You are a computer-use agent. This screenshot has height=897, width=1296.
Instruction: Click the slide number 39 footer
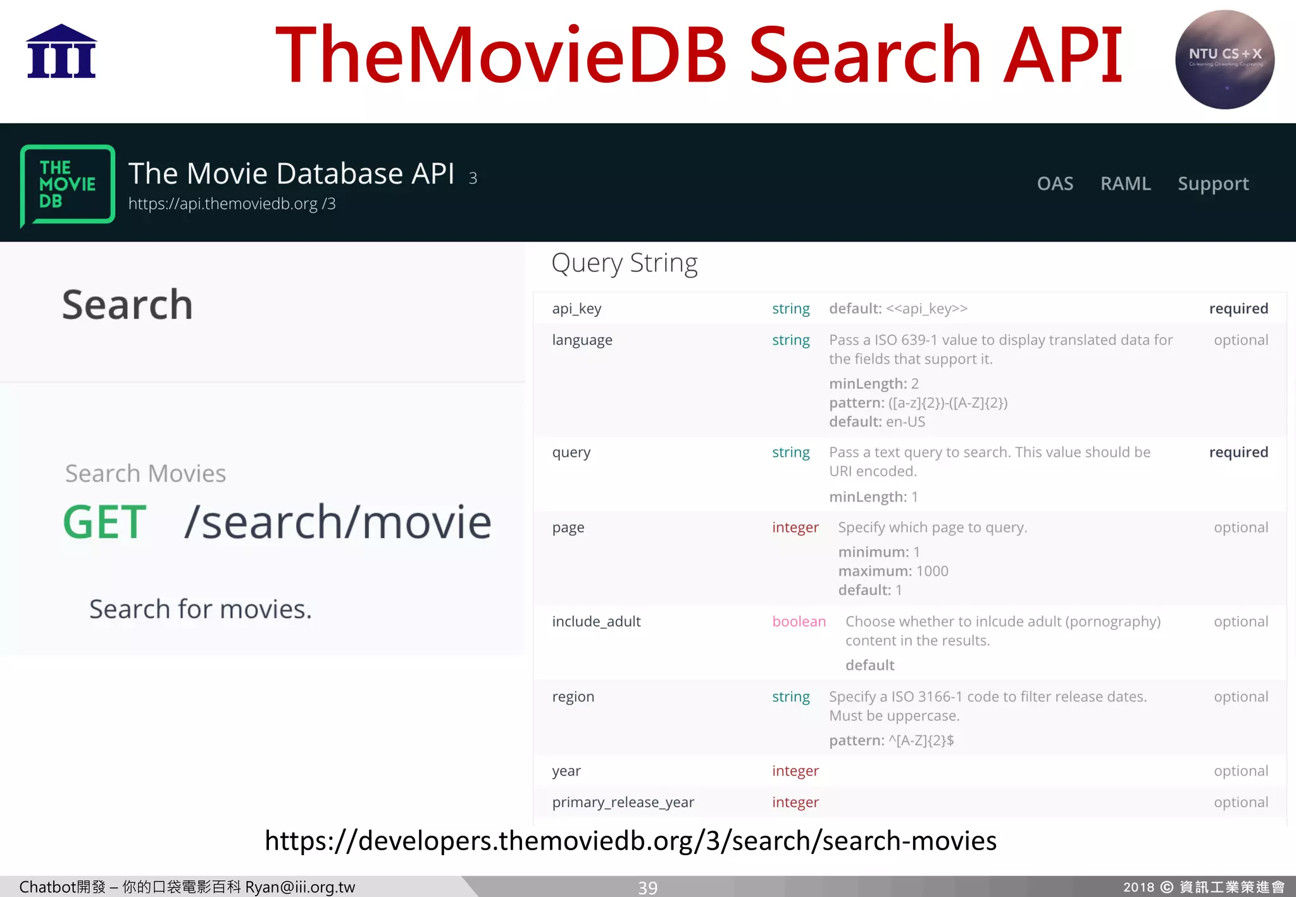647,888
